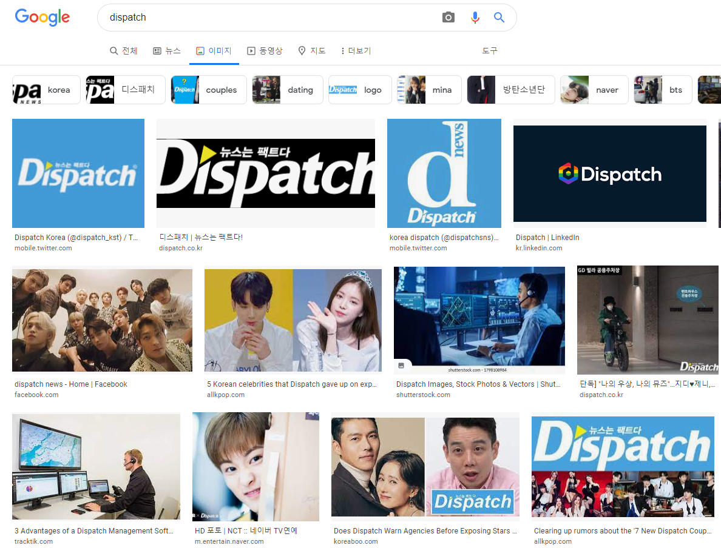Filter by the logo suggestion chip
721x548 pixels.
(359, 90)
